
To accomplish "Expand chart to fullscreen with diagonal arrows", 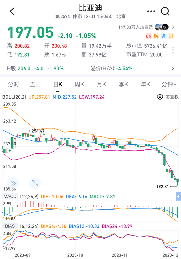I will (35, 183).
